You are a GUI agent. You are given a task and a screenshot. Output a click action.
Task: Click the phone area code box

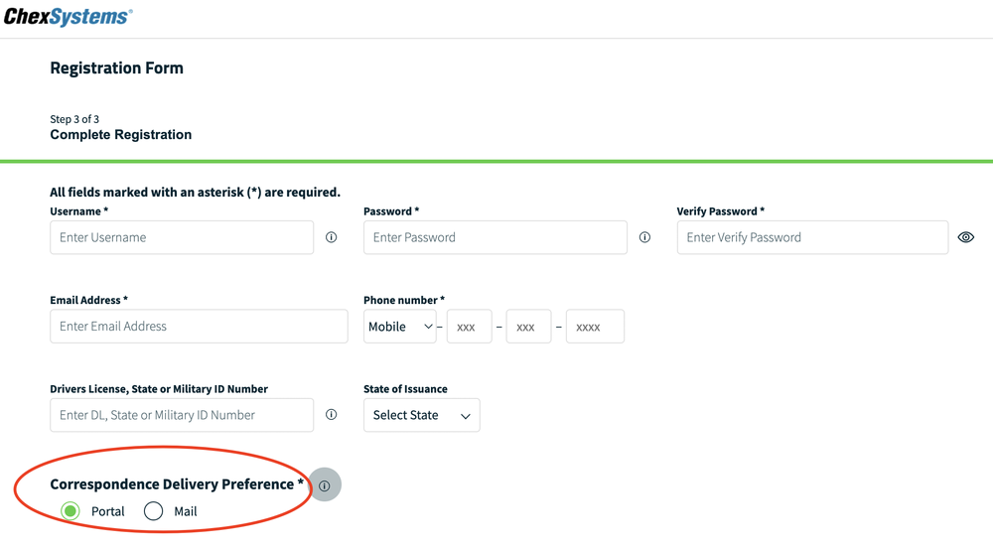coord(470,327)
